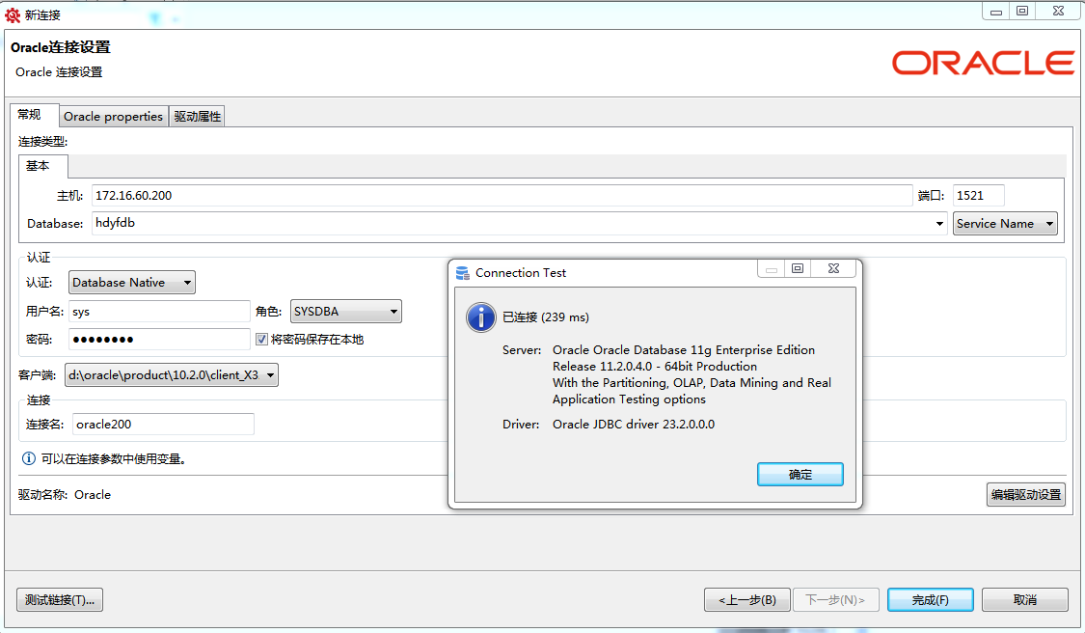The image size is (1085, 633).
Task: Switch to the 驱动属性 tab
Action: tap(197, 117)
